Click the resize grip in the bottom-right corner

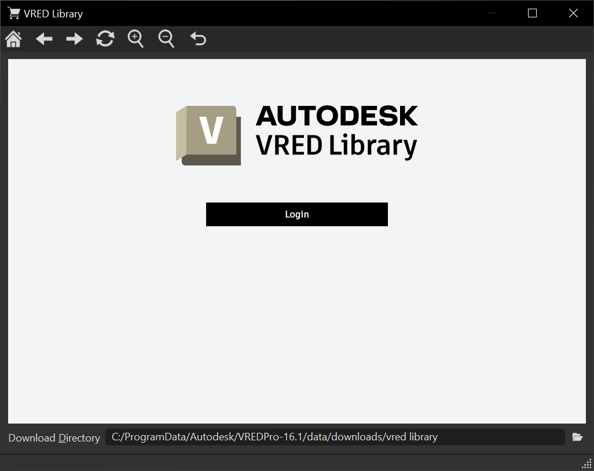pos(586,463)
